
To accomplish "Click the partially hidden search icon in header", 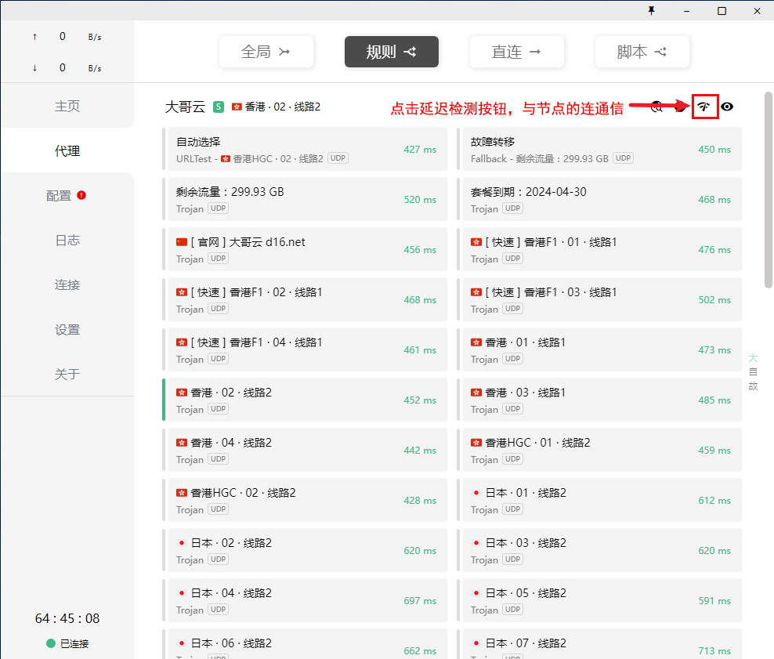I will point(656,107).
